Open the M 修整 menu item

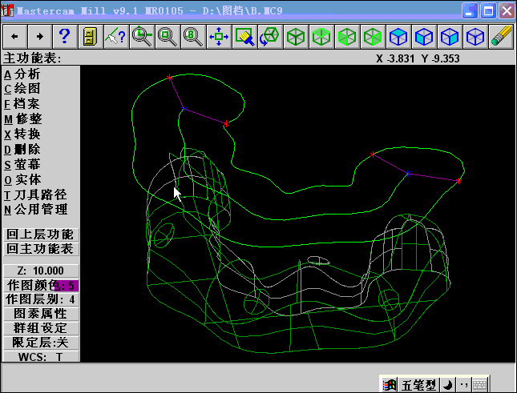tap(23, 119)
